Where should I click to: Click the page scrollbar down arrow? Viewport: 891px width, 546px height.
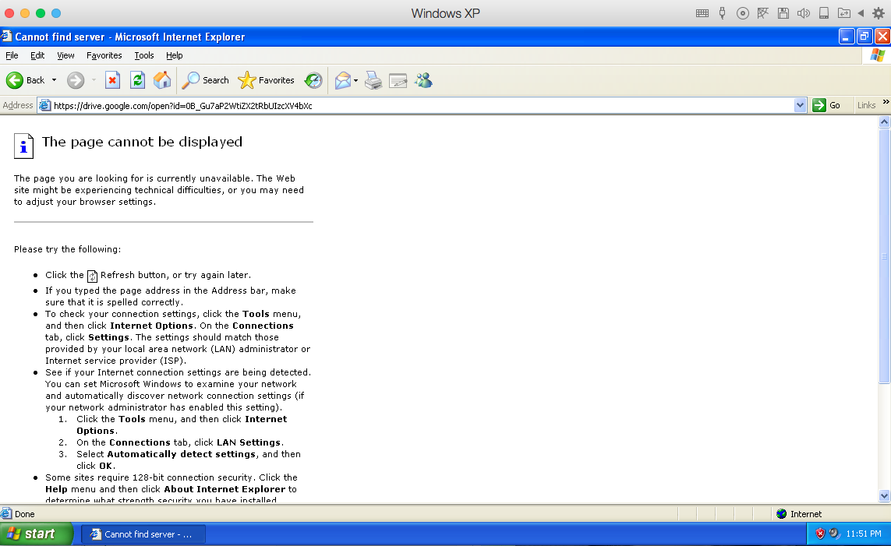[x=884, y=496]
